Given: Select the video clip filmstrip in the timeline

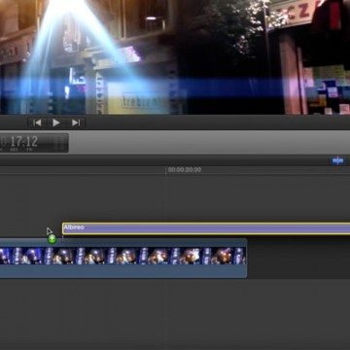Looking at the screenshot, I should [122, 256].
